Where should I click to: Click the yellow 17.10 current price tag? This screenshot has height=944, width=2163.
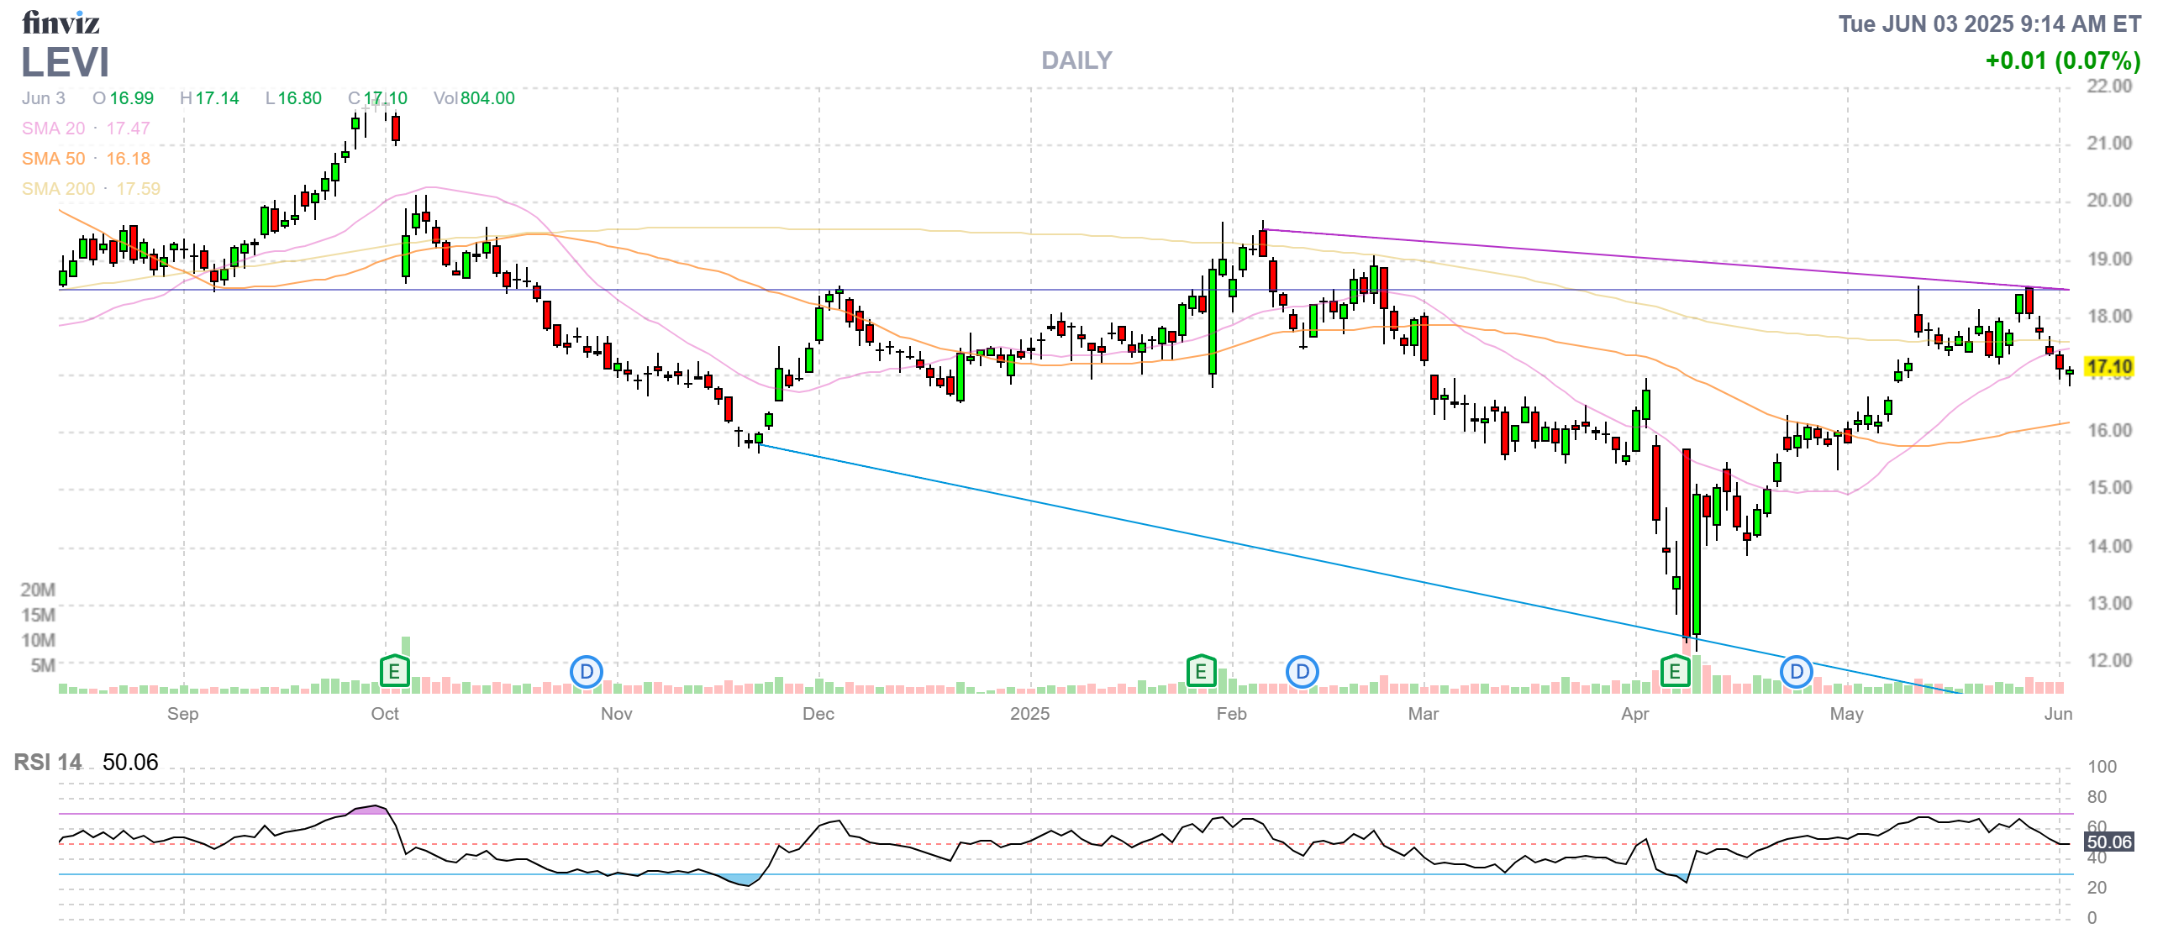click(x=2109, y=367)
